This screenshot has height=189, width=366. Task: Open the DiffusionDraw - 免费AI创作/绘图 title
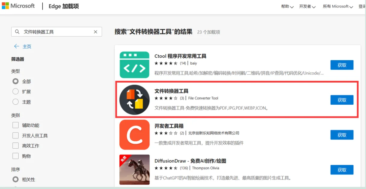pos(190,161)
